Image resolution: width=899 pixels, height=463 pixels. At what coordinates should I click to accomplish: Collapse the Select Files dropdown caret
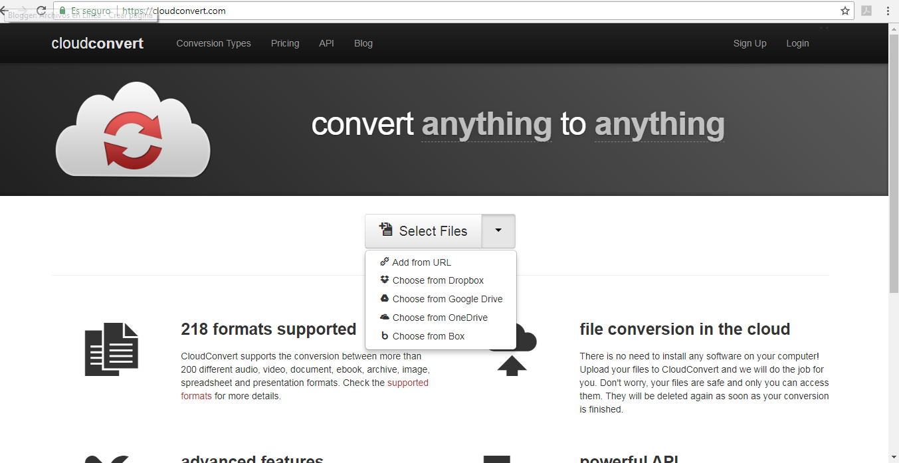point(498,231)
